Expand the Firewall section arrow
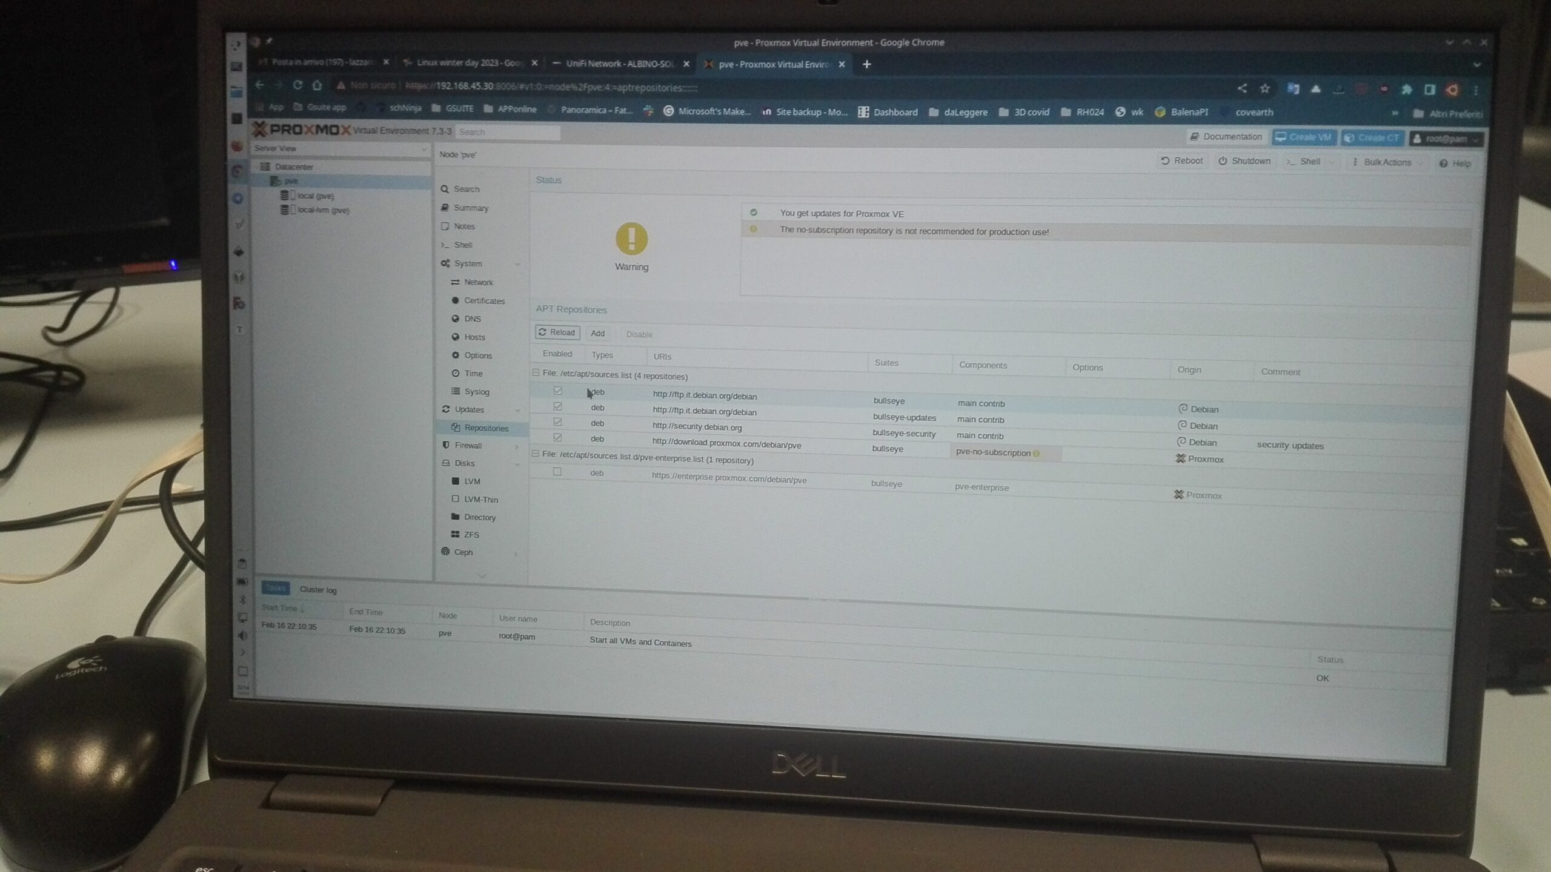This screenshot has height=872, width=1551. tap(517, 446)
